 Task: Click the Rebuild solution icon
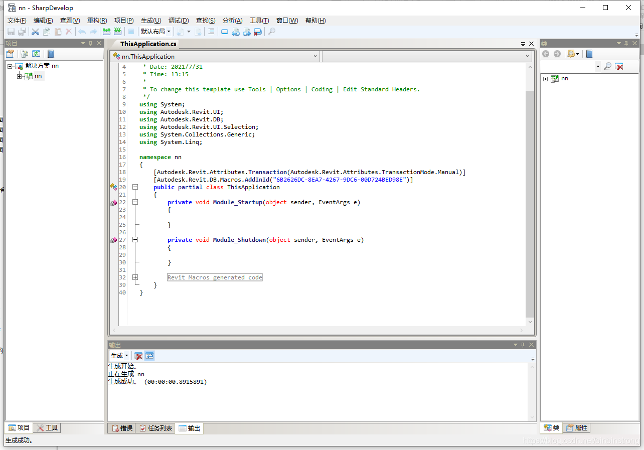pyautogui.click(x=117, y=32)
